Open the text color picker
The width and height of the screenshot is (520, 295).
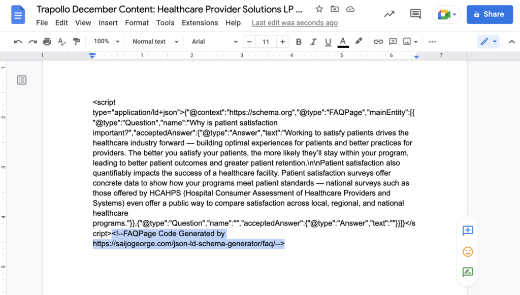[x=343, y=42]
